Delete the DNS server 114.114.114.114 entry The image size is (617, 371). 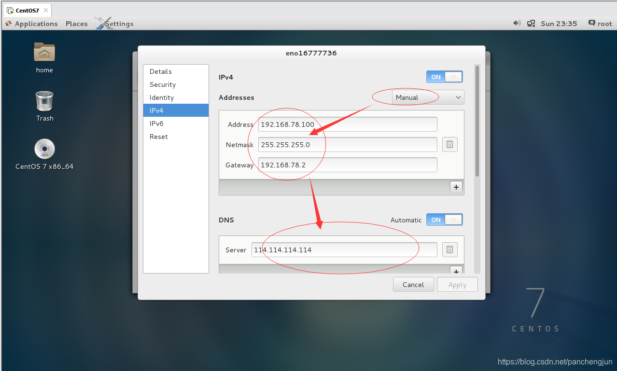coord(449,249)
